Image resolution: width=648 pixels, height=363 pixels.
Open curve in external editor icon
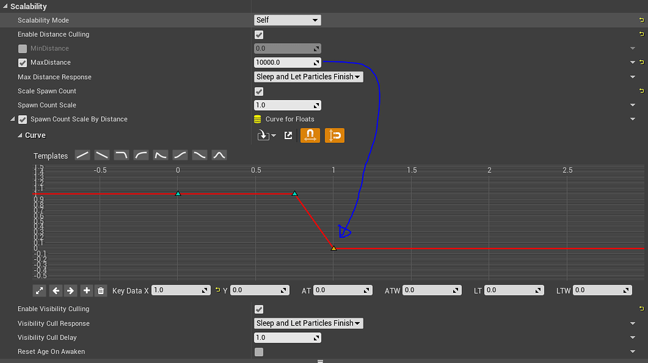pyautogui.click(x=289, y=135)
